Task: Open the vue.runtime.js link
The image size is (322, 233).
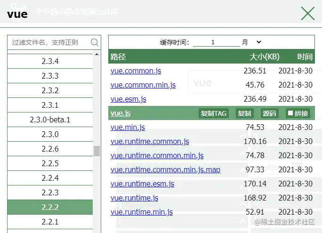Action: [134, 198]
